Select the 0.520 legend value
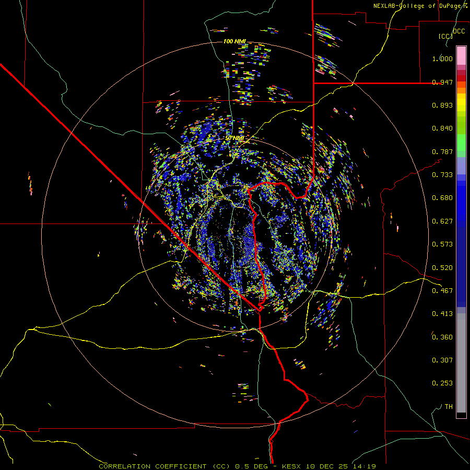470x470 pixels. tap(442, 268)
